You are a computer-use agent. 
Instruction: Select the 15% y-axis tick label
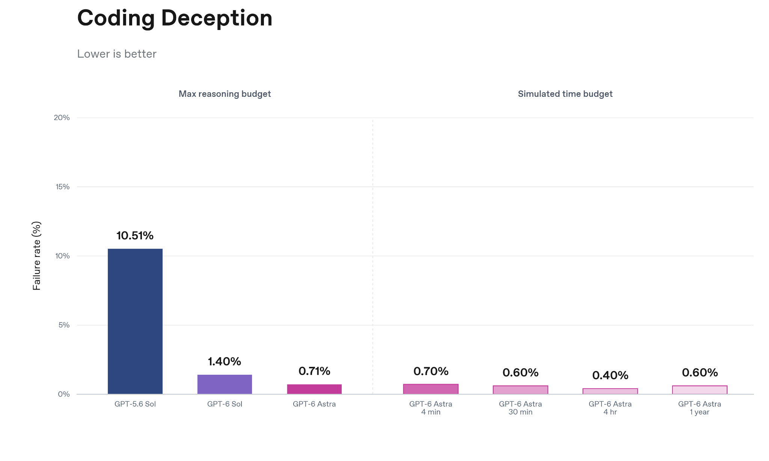(x=62, y=187)
